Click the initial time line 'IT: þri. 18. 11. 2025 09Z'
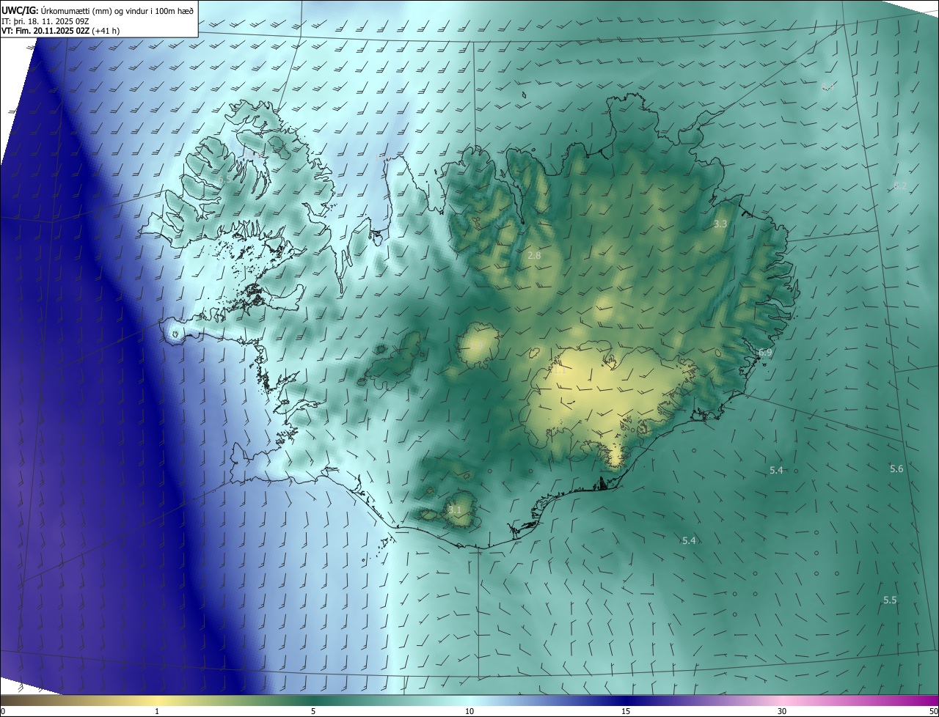The height and width of the screenshot is (717, 939). coord(45,21)
